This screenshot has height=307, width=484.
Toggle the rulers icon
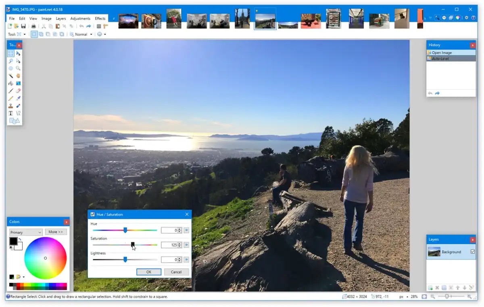pyautogui.click(x=106, y=26)
